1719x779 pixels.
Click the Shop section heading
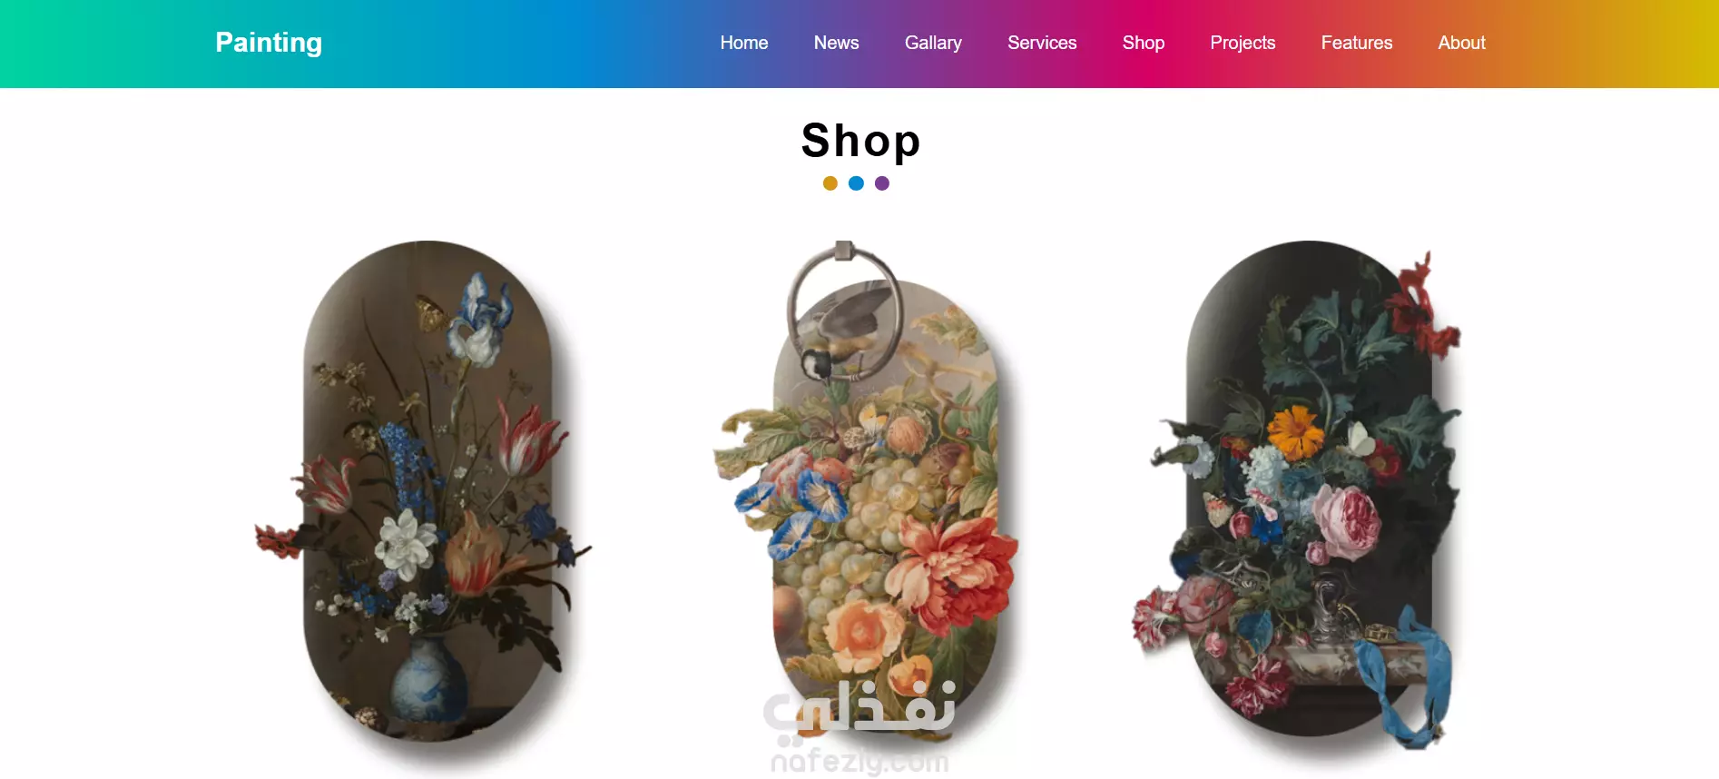[x=860, y=141]
